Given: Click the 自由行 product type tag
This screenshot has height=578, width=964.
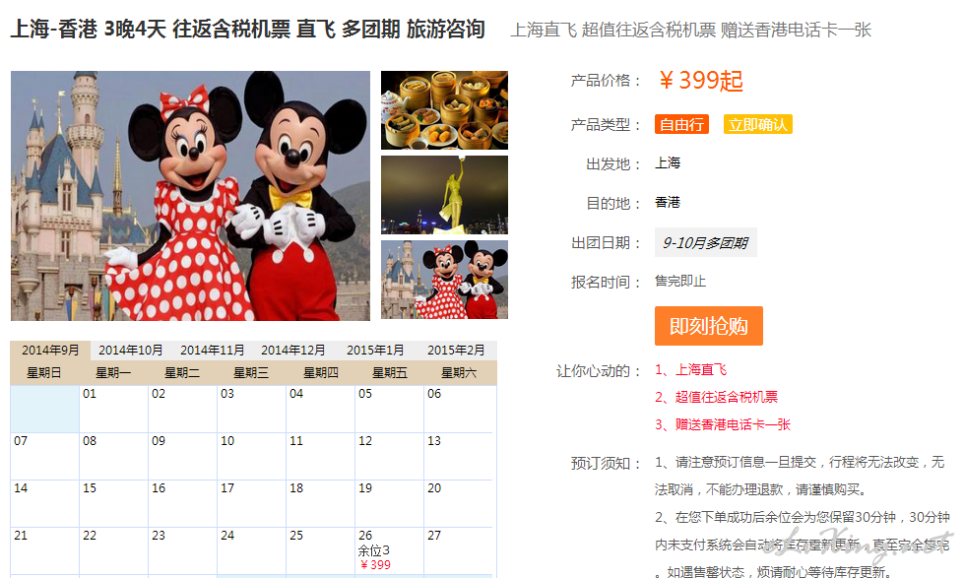Looking at the screenshot, I should pos(681,125).
